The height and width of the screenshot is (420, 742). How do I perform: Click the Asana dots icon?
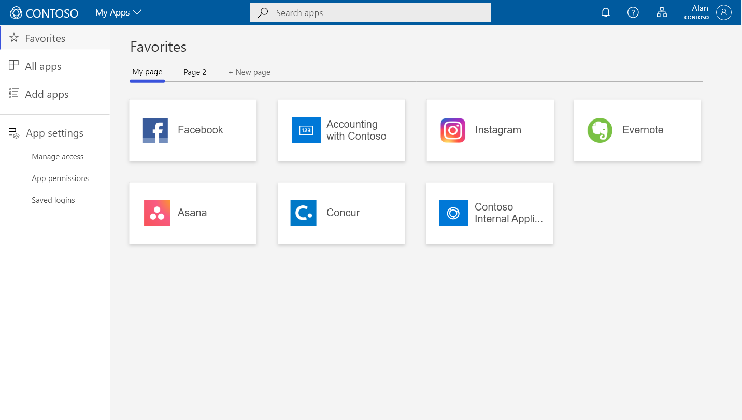157,213
